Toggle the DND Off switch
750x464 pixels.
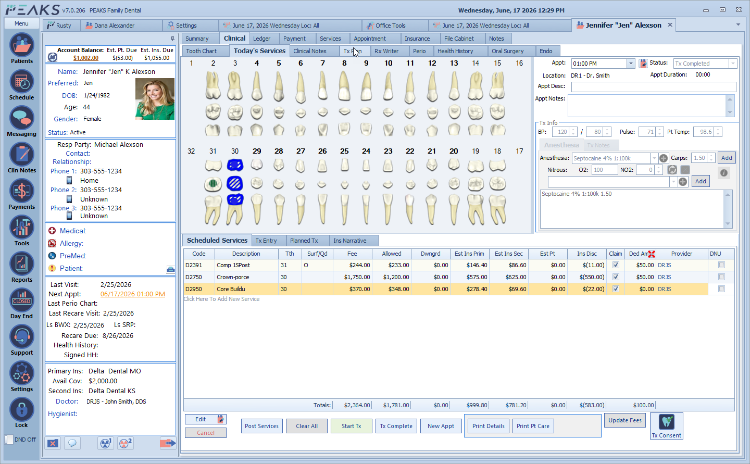pyautogui.click(x=9, y=440)
